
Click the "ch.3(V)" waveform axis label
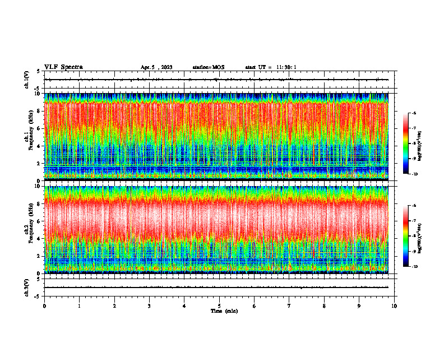27,288
